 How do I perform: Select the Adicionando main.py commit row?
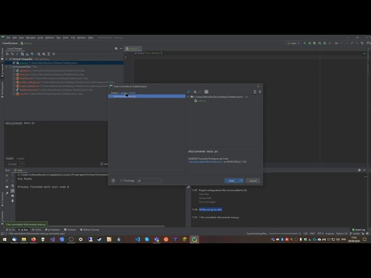click(x=147, y=97)
